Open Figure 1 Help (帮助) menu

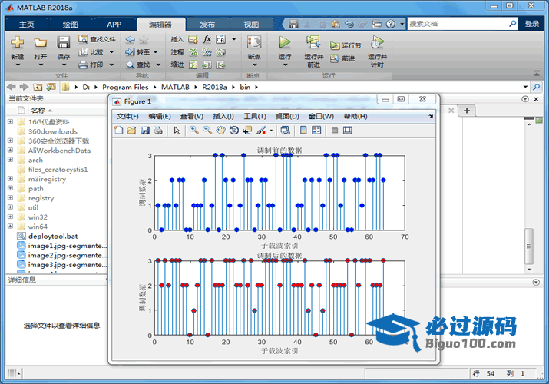[x=356, y=116]
